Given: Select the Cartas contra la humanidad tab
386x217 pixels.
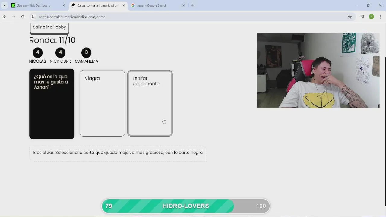Looking at the screenshot, I should pos(98,5).
